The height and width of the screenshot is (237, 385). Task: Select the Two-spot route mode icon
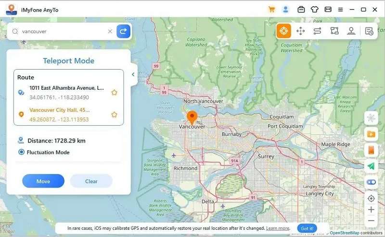coord(317,31)
